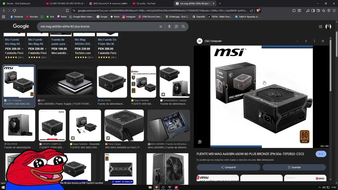Open Google Meet video bookmark
338x190 pixels.
click(x=81, y=17)
